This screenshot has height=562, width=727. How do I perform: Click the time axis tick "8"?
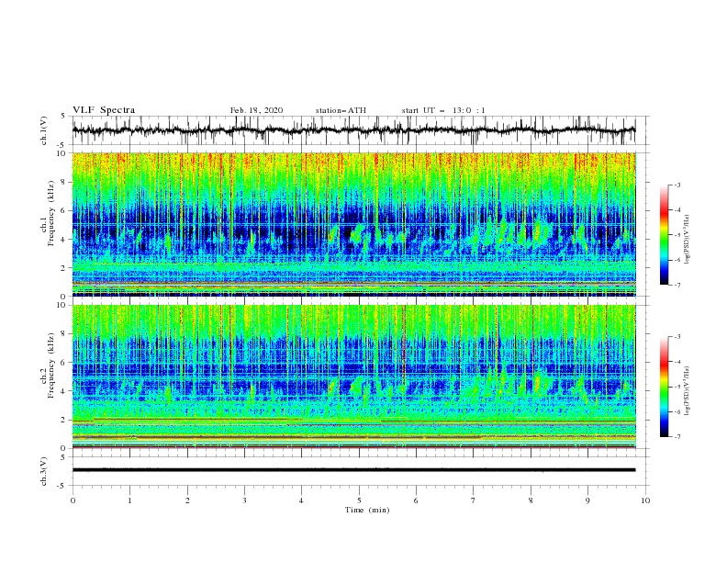(x=531, y=500)
